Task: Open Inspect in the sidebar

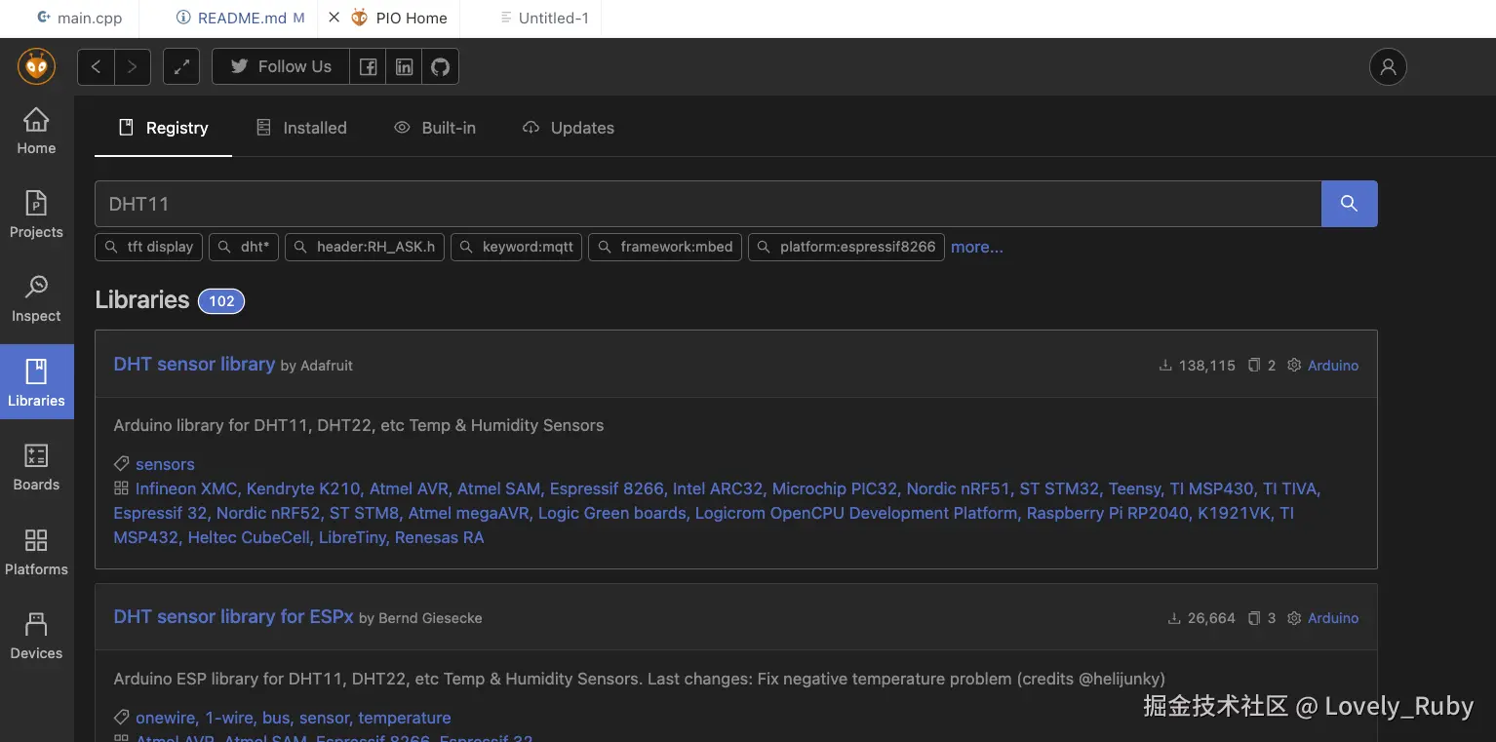Action: pyautogui.click(x=36, y=298)
